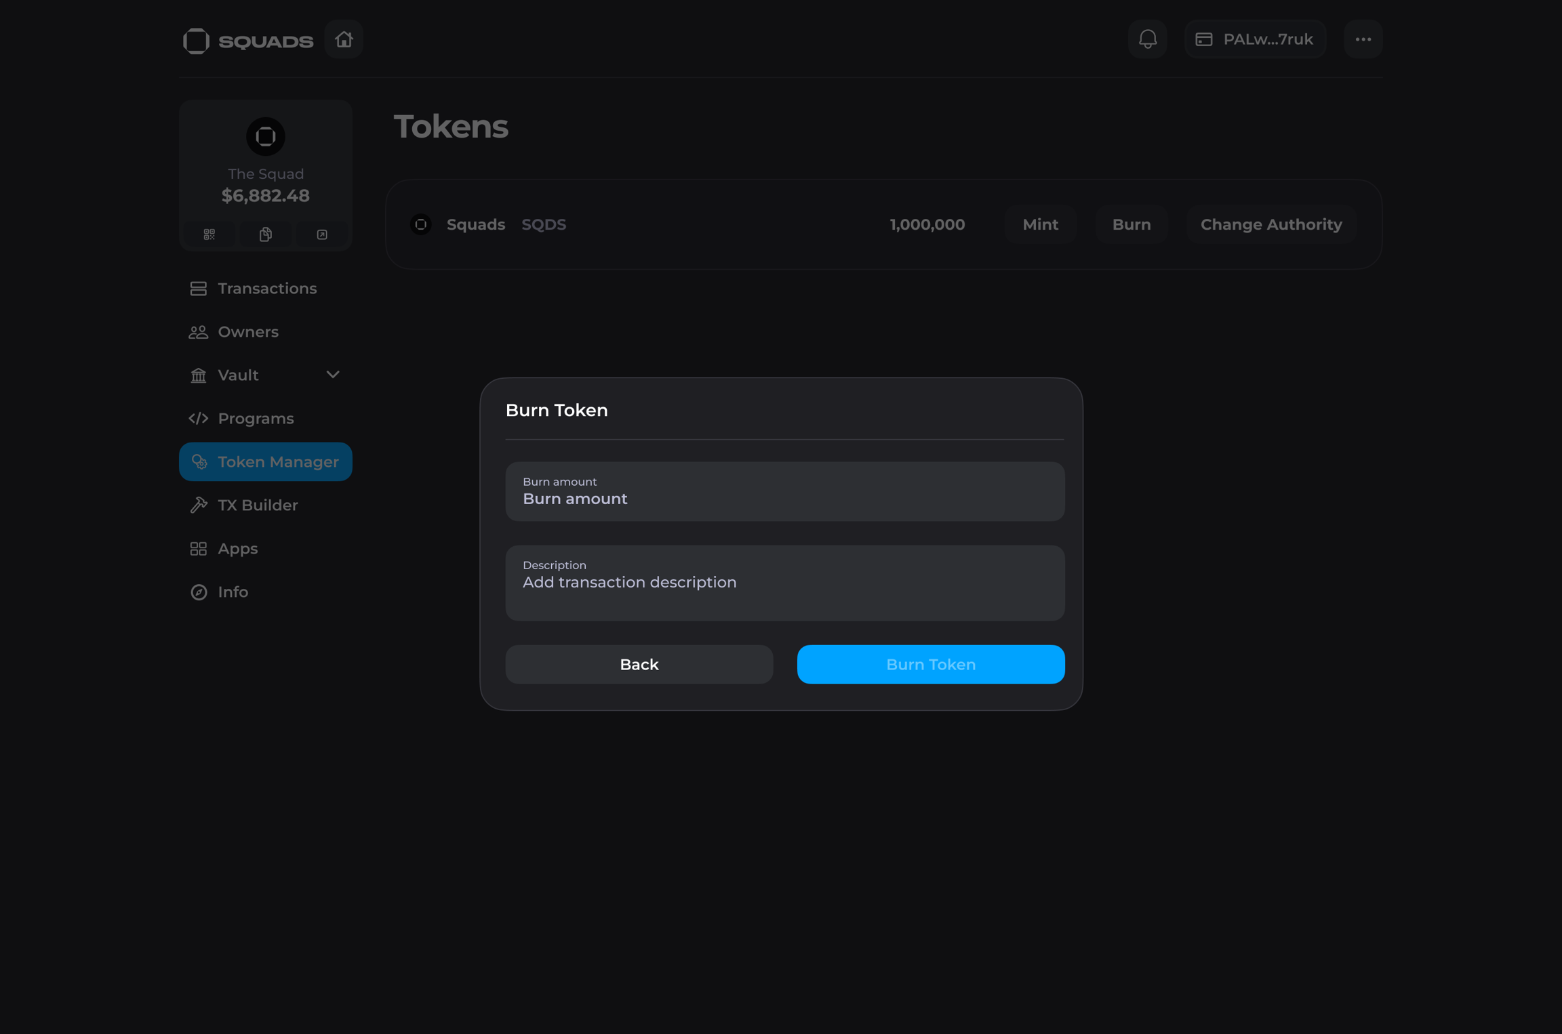Image resolution: width=1562 pixels, height=1034 pixels.
Task: Go to Owners section
Action: click(247, 332)
